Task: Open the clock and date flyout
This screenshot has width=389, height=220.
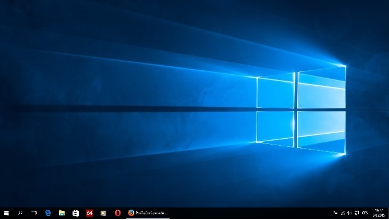Action: (x=379, y=213)
